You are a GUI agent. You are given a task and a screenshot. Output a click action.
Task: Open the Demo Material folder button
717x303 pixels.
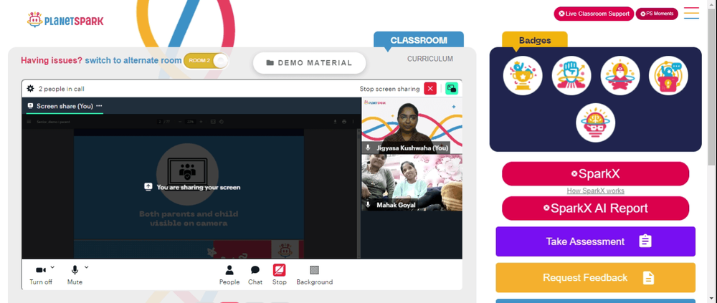(310, 63)
